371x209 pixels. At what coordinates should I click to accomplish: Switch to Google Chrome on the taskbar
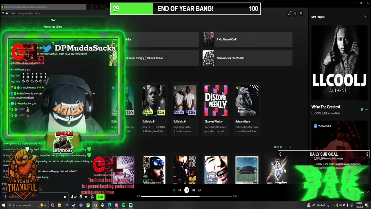tap(95, 205)
